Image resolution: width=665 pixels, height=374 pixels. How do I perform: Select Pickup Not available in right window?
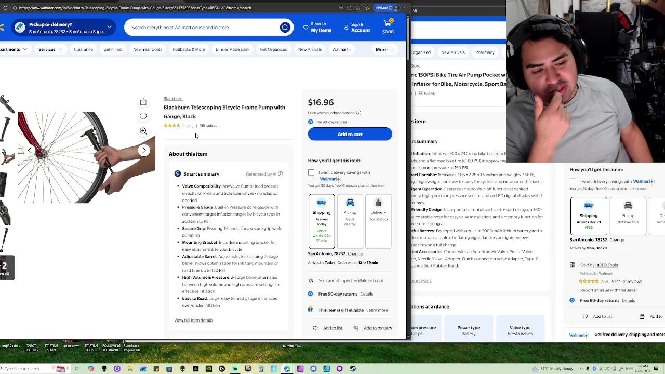628,216
